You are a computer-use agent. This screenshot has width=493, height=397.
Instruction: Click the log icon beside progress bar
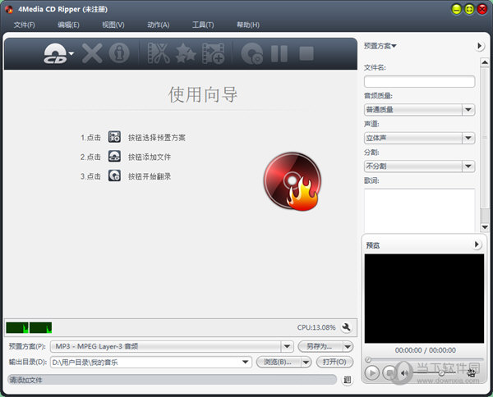pyautogui.click(x=348, y=380)
